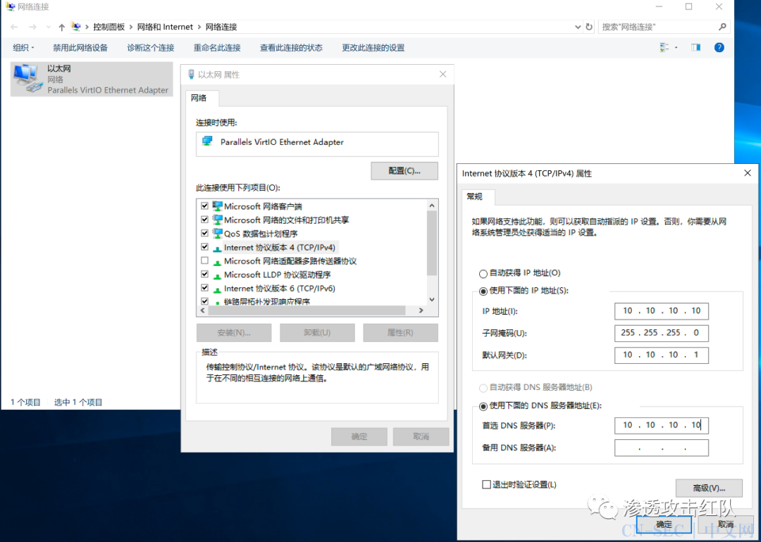761x542 pixels.
Task: Click the 配置(C)... button
Action: pyautogui.click(x=404, y=170)
